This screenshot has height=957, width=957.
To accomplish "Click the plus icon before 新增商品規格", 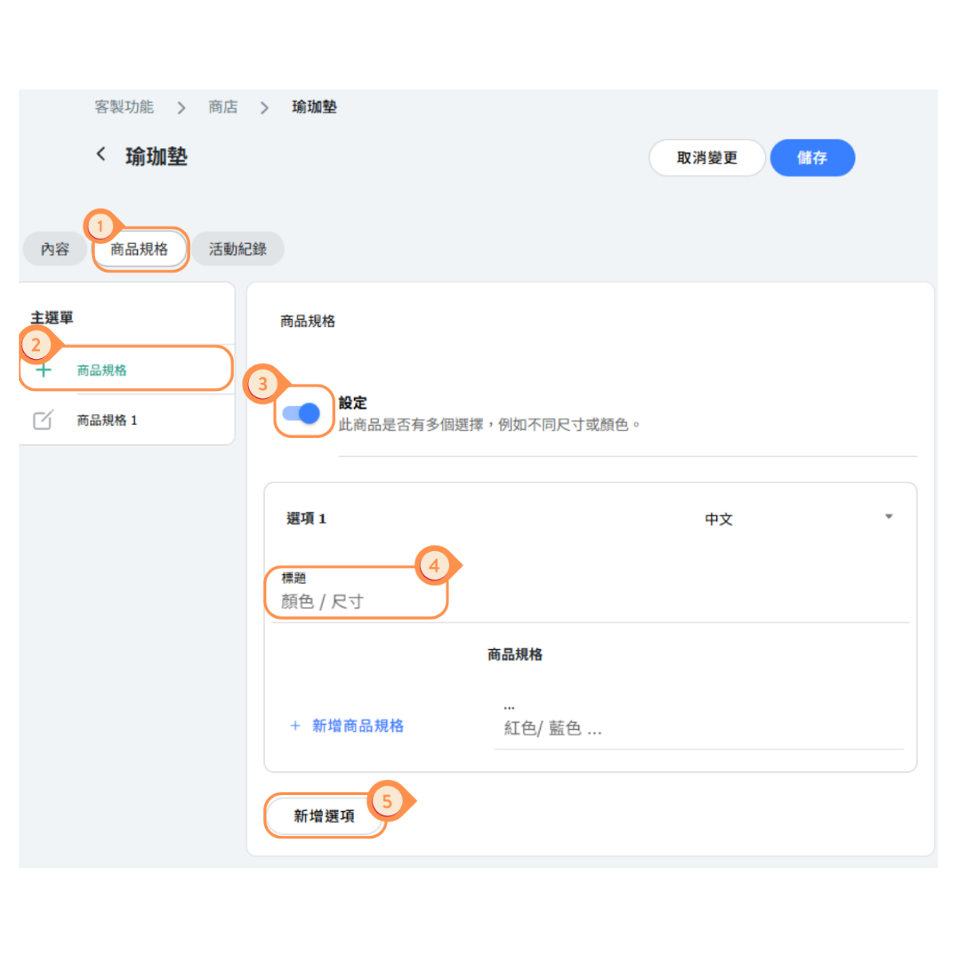I will (x=295, y=726).
